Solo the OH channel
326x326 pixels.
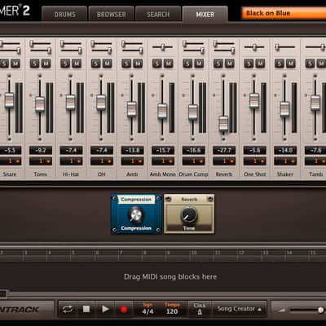tap(95, 64)
